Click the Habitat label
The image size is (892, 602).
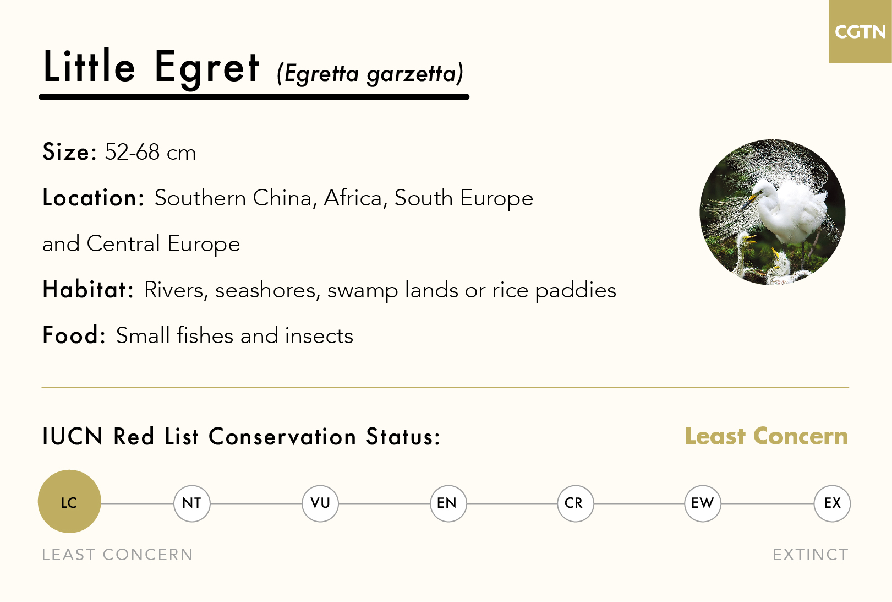coord(88,290)
